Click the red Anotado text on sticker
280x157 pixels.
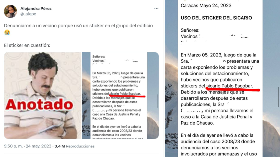[x=39, y=104]
